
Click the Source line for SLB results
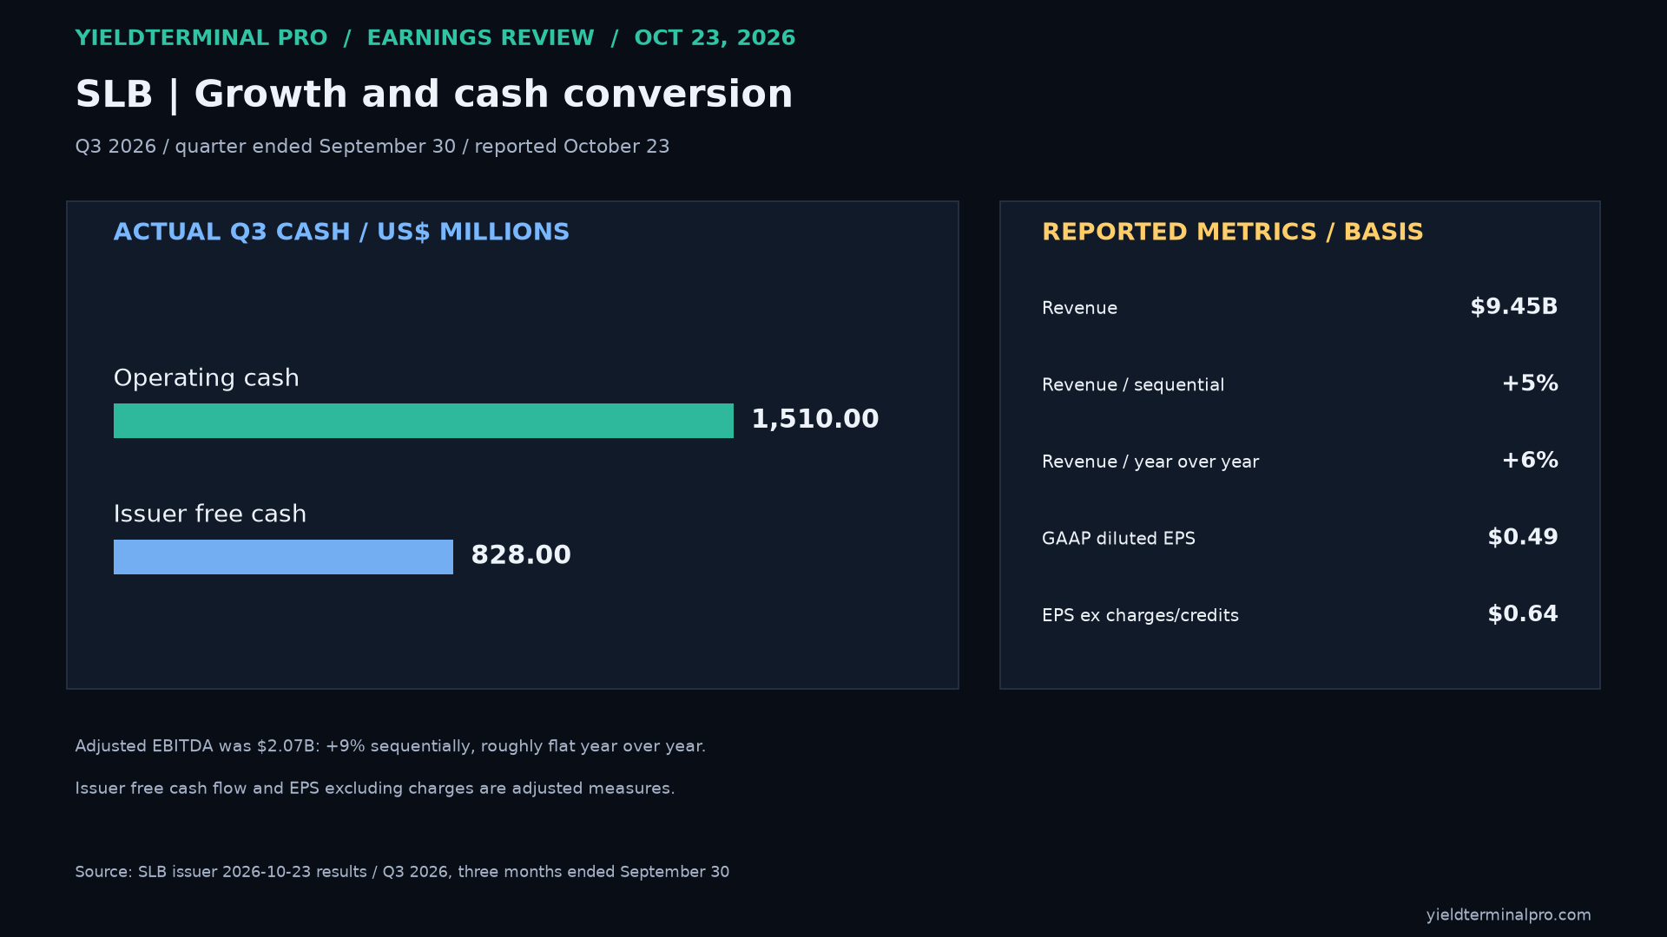coord(402,872)
